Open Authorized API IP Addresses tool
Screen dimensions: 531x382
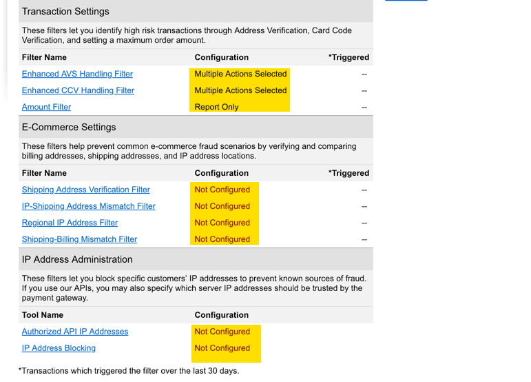75,332
